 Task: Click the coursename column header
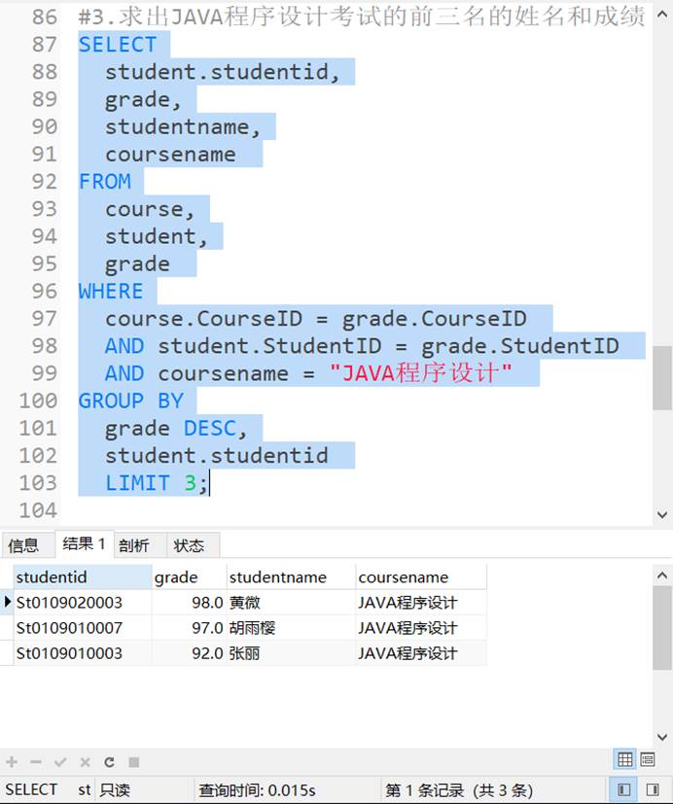(x=421, y=577)
